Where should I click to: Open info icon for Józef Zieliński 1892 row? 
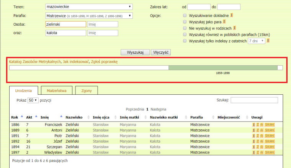pyautogui.click(x=253, y=142)
